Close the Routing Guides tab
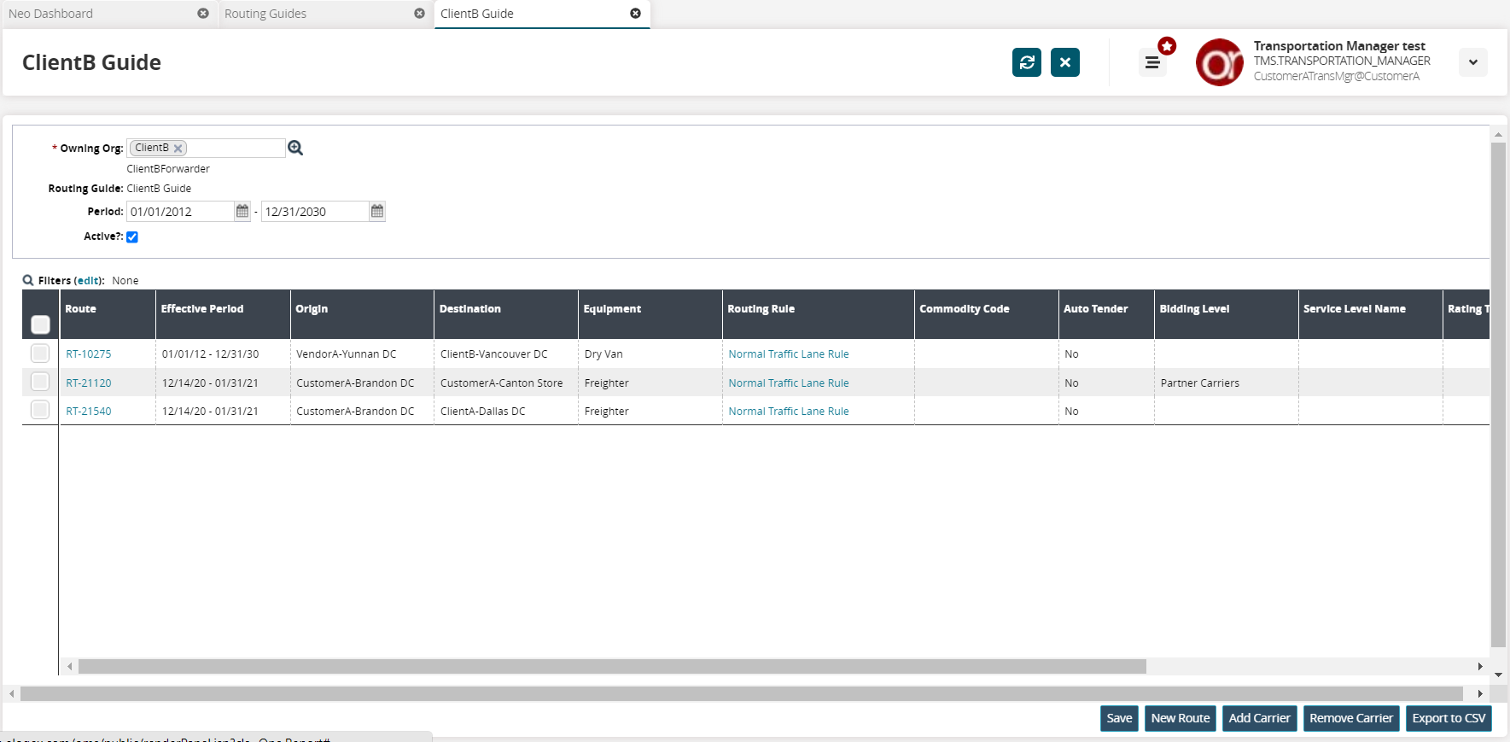This screenshot has width=1510, height=742. tap(419, 14)
